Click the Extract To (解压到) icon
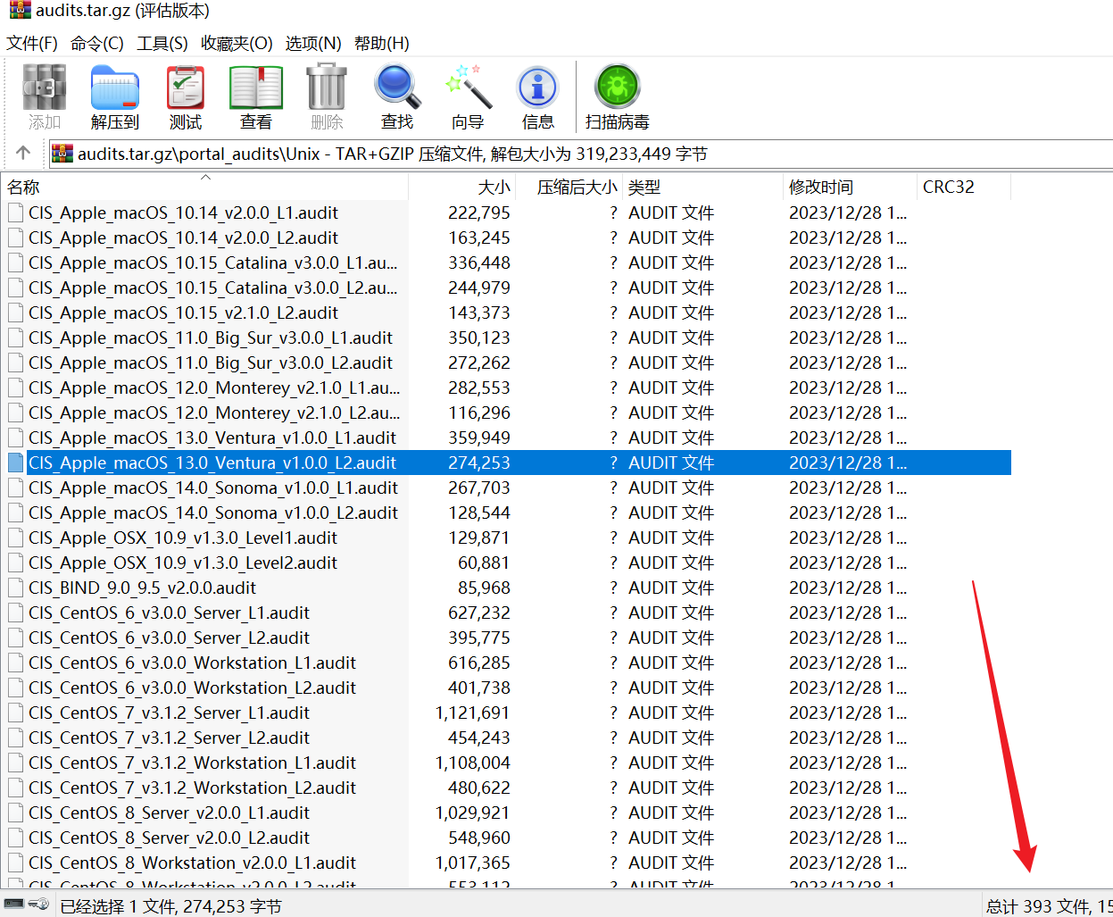1113x917 pixels. coord(115,88)
